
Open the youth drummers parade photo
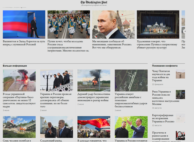pos(68,24)
